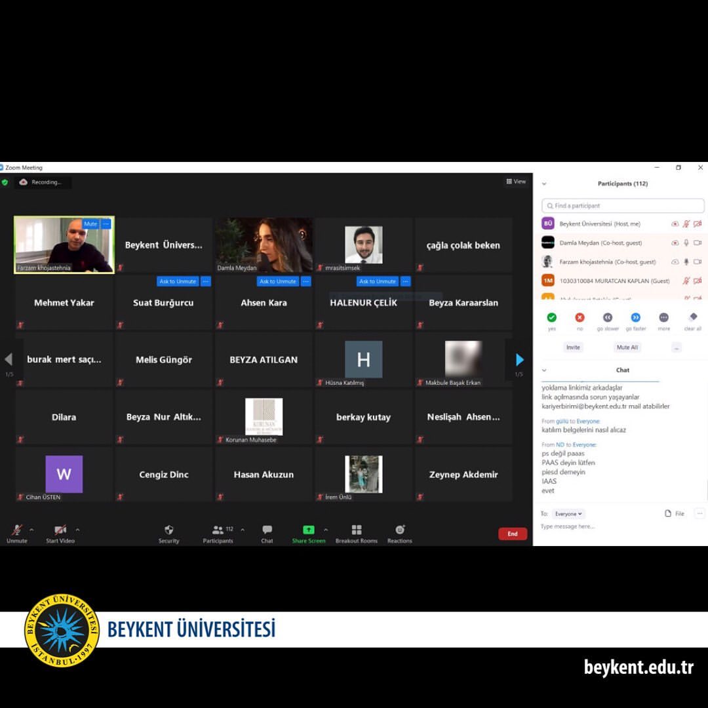Open the more options button beside Mute All

(x=677, y=347)
